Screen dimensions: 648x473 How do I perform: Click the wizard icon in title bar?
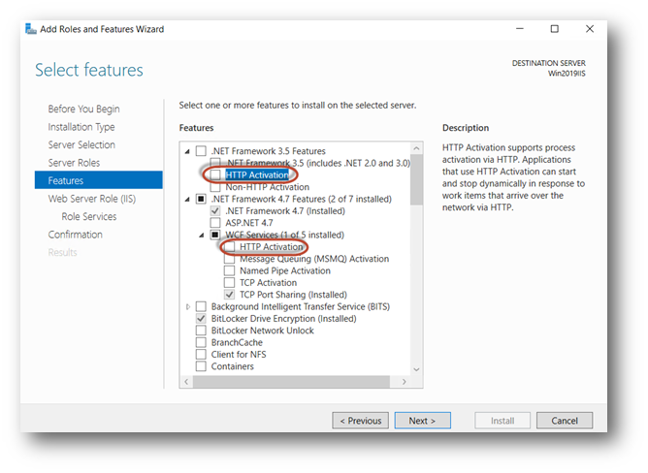(x=29, y=29)
